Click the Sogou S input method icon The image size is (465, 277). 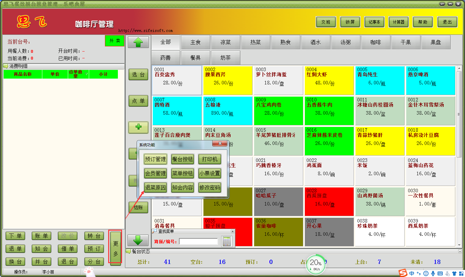coord(403,273)
